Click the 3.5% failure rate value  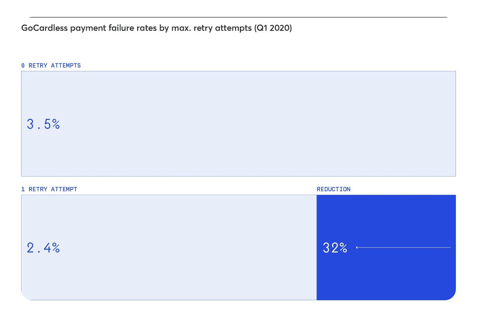pyautogui.click(x=43, y=124)
